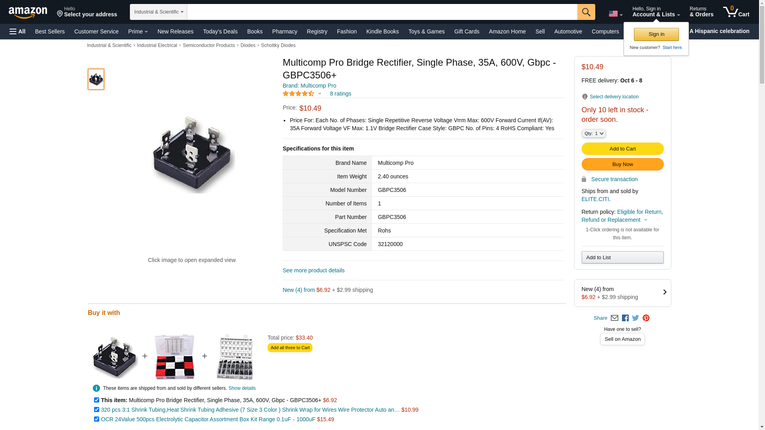Click inside the Amazon search field
Screen dimensions: 765x430
tap(382, 12)
